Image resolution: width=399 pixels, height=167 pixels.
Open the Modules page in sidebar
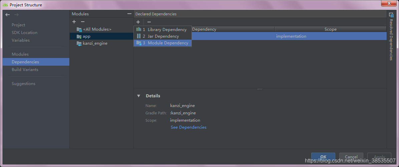[20, 54]
